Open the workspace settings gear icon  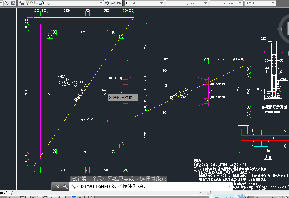pyautogui.click(x=7, y=3)
